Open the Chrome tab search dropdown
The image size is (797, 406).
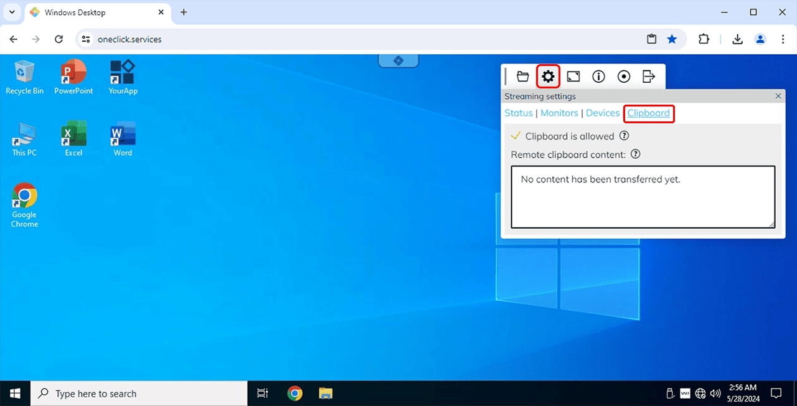12,12
